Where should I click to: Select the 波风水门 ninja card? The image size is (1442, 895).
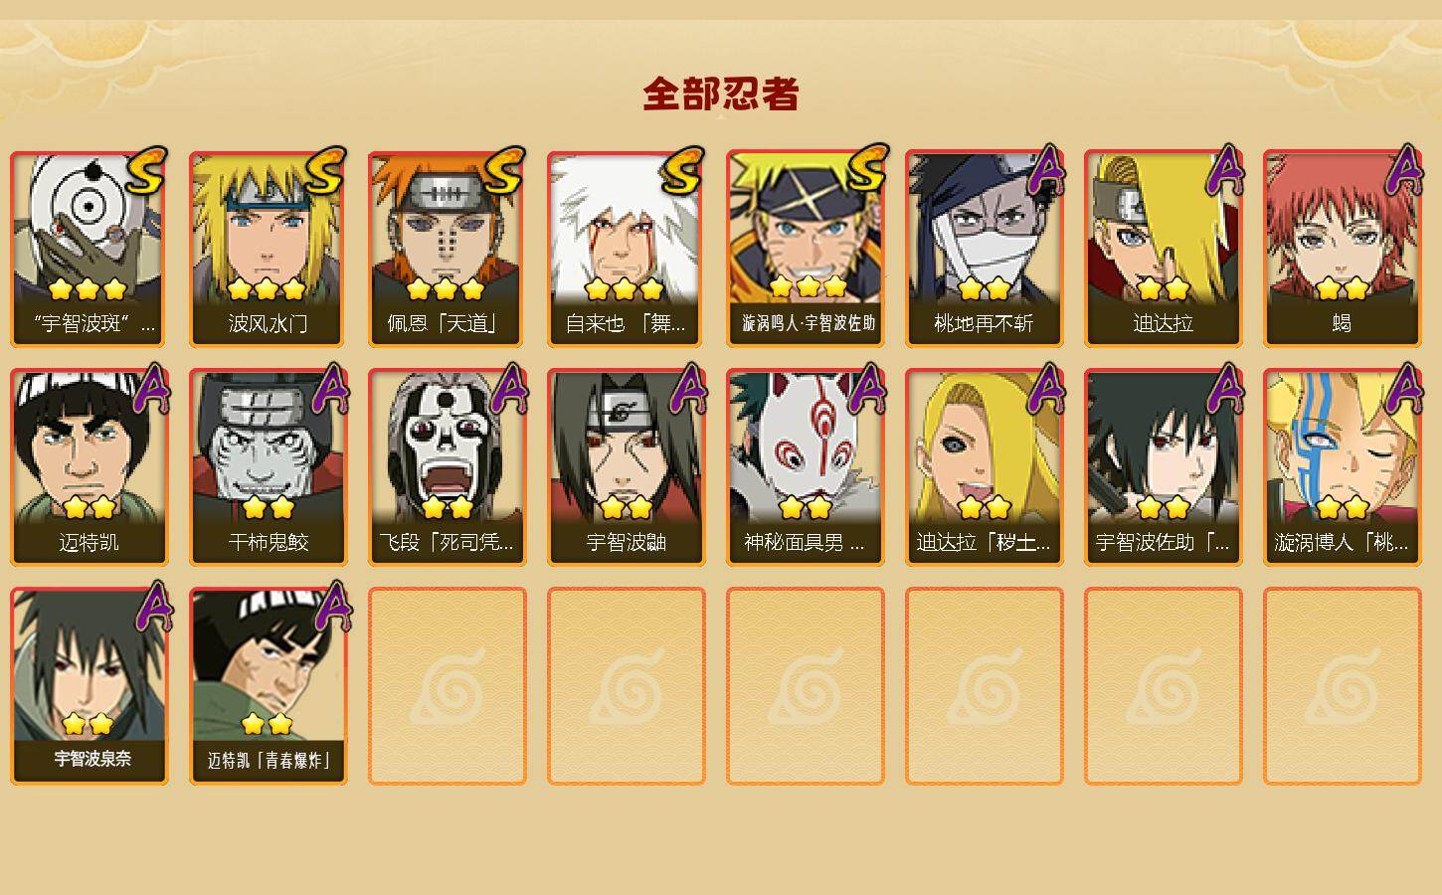coord(268,249)
